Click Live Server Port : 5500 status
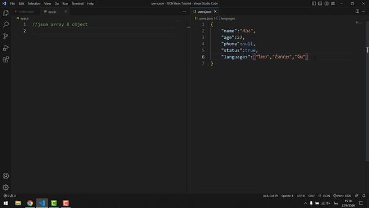This screenshot has height=208, width=369. point(342,196)
